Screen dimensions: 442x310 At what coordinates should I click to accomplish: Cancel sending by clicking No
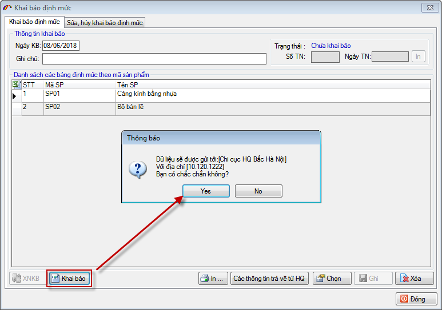[x=258, y=191]
